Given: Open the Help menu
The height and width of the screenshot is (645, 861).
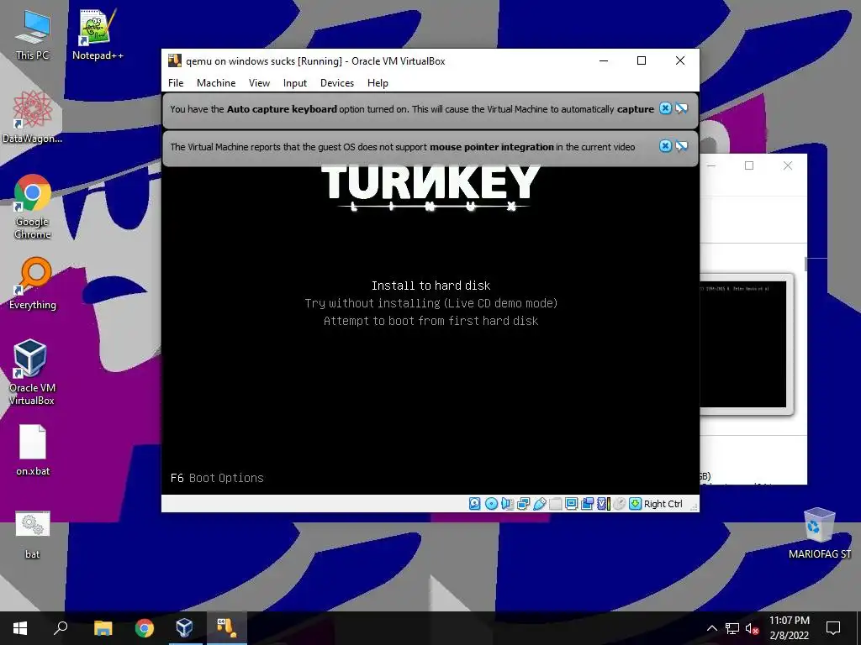Looking at the screenshot, I should [378, 83].
